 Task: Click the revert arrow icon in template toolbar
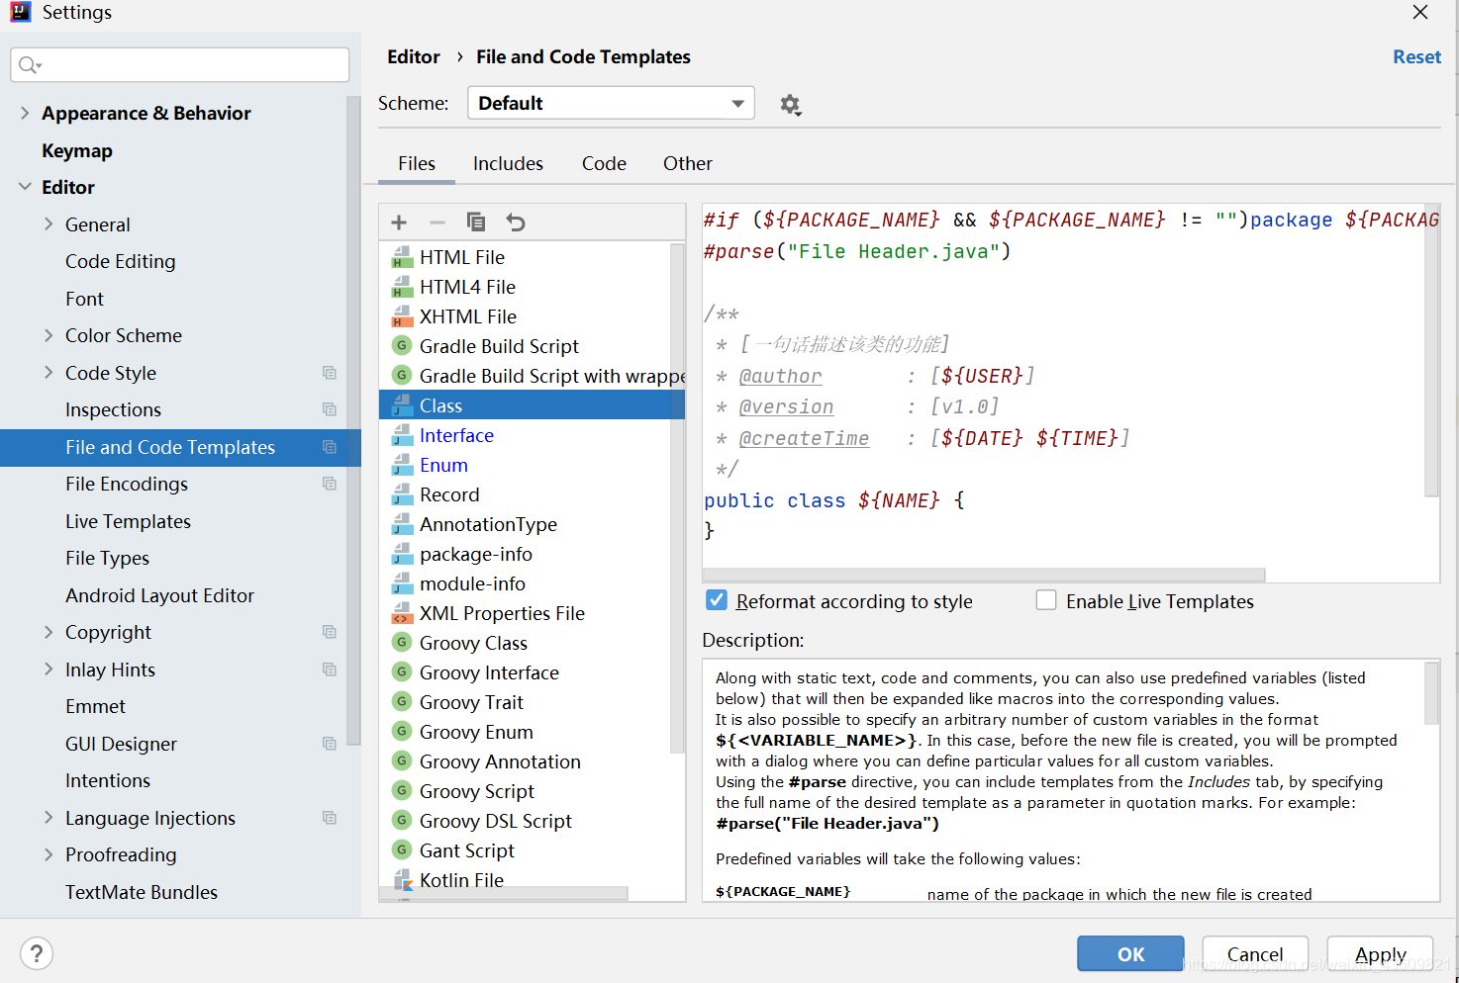516,223
